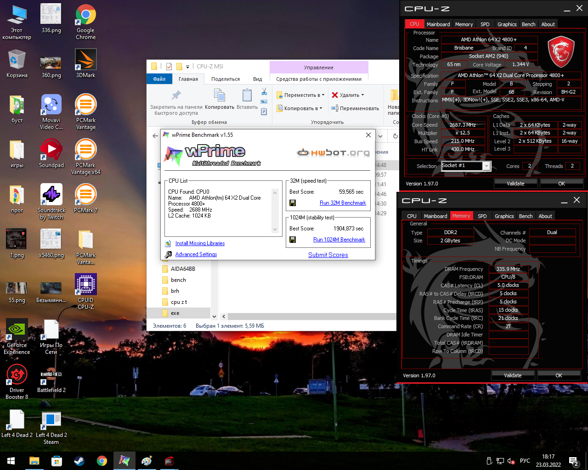Click Install Missing Libraries link
This screenshot has width=588, height=470.
(x=200, y=243)
